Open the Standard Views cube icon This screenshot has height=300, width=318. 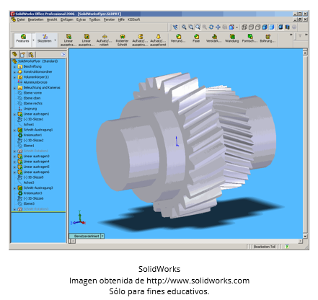pos(231,27)
